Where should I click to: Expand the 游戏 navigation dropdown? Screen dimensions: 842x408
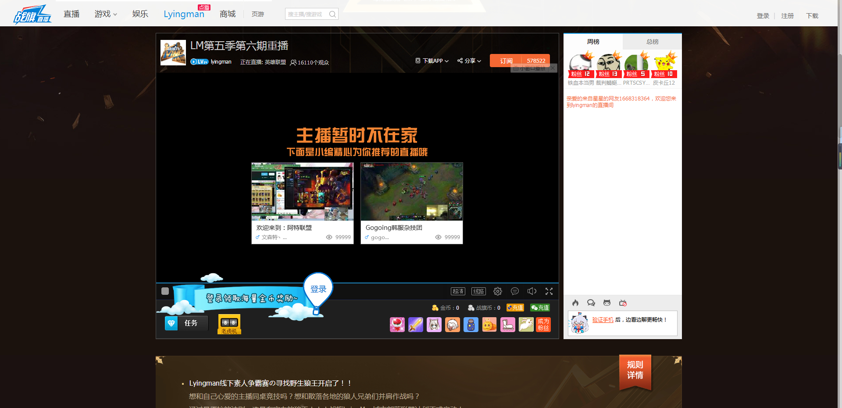coord(106,14)
